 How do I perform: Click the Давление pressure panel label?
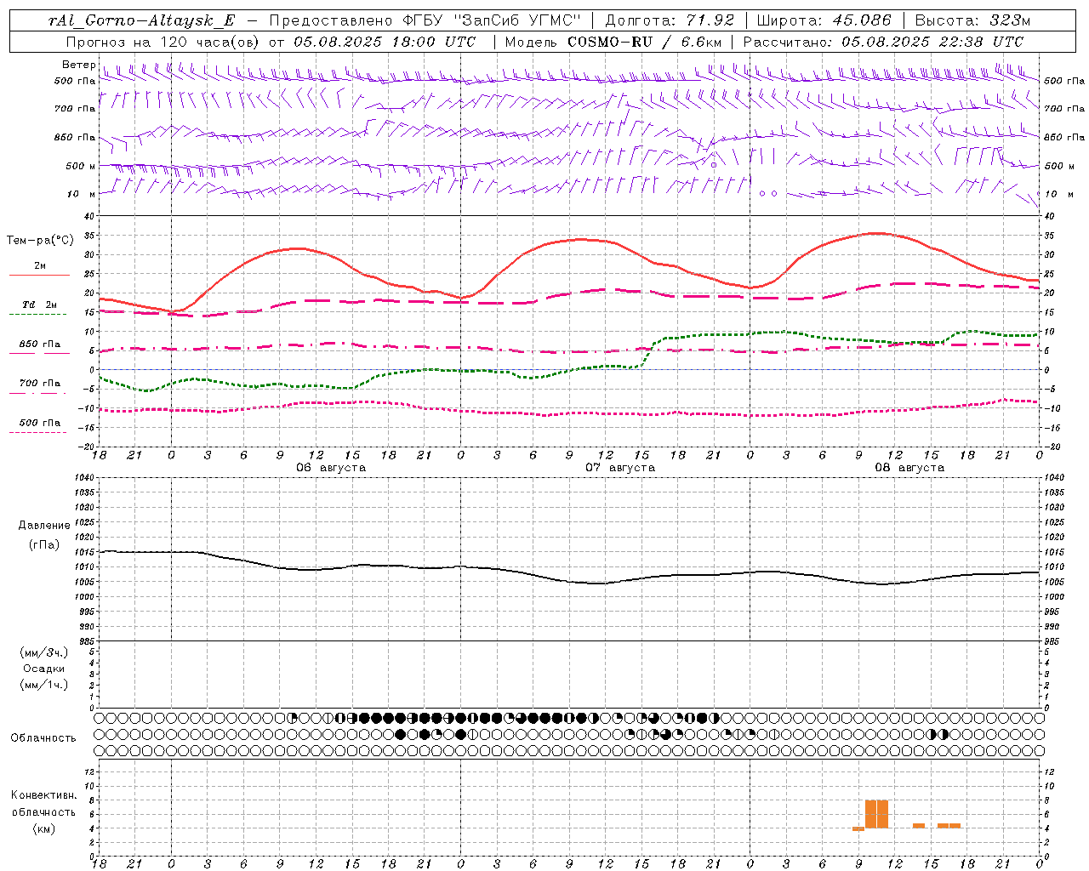pyautogui.click(x=44, y=526)
